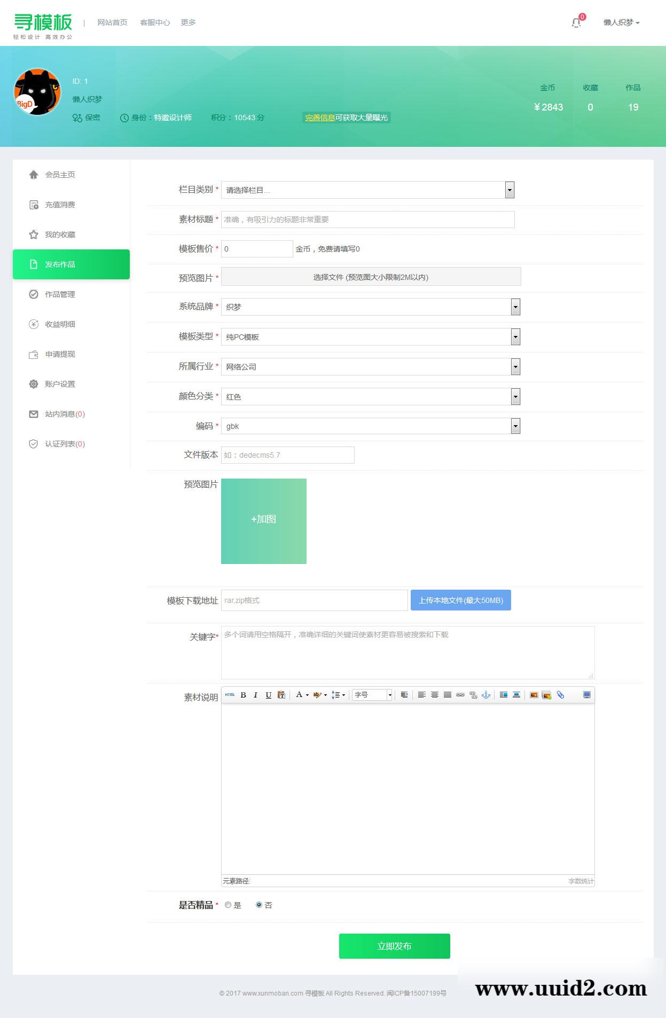Click image center alignment icon

pyautogui.click(x=516, y=695)
